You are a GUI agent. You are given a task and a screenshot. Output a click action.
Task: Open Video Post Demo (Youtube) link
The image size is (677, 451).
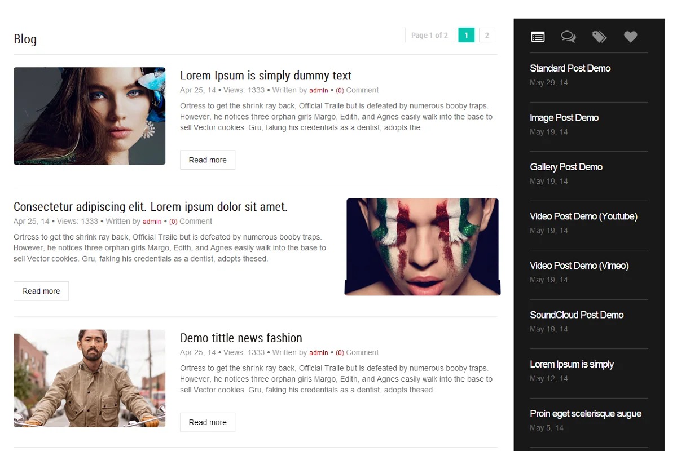583,216
